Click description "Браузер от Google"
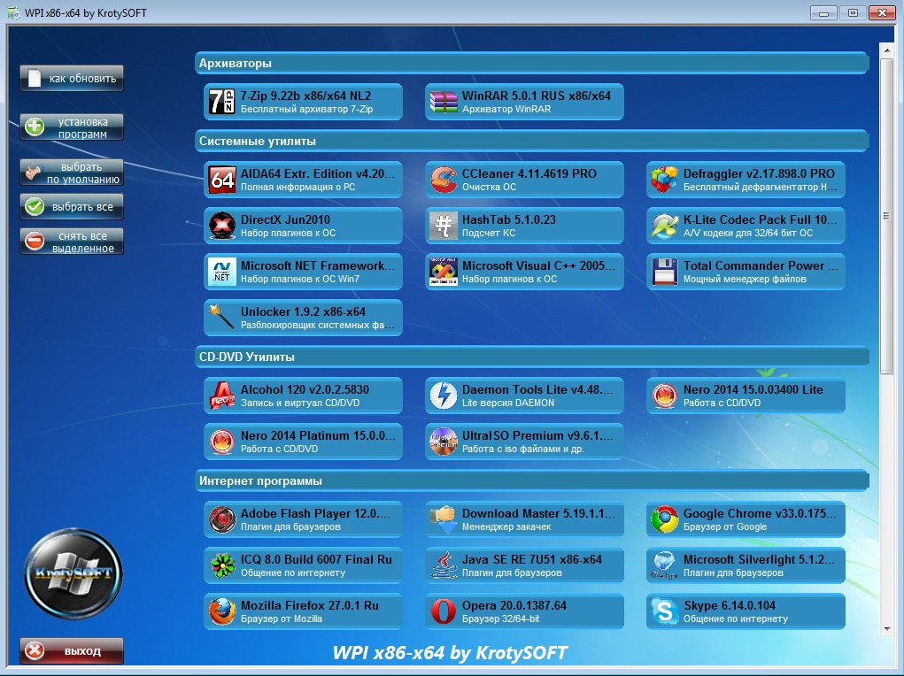Image resolution: width=904 pixels, height=676 pixels. pyautogui.click(x=725, y=526)
